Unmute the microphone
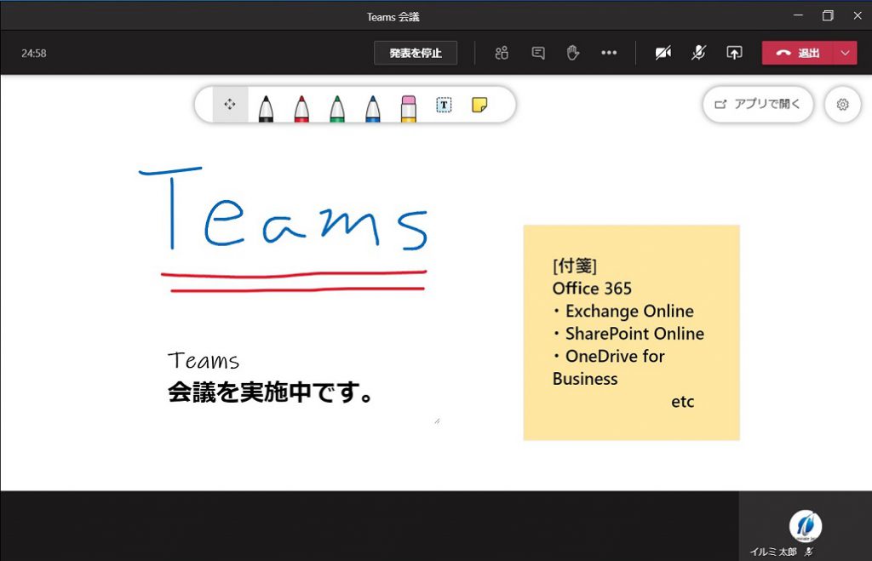872x561 pixels. [x=698, y=53]
